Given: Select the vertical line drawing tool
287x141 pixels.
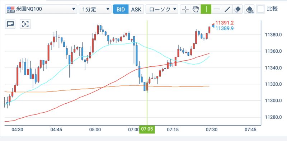Looking at the screenshot, I should coord(206,9).
